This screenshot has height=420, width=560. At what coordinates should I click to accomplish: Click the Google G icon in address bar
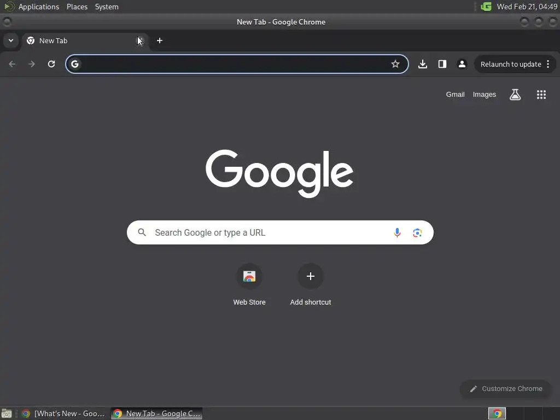tap(74, 64)
